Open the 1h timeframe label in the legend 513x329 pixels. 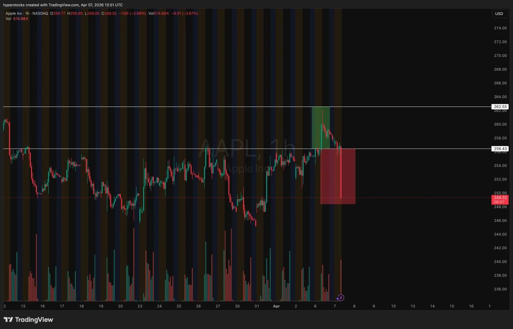pos(27,13)
